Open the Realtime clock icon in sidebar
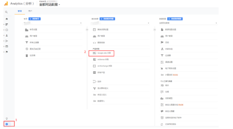233x129 pixels. 7,30
